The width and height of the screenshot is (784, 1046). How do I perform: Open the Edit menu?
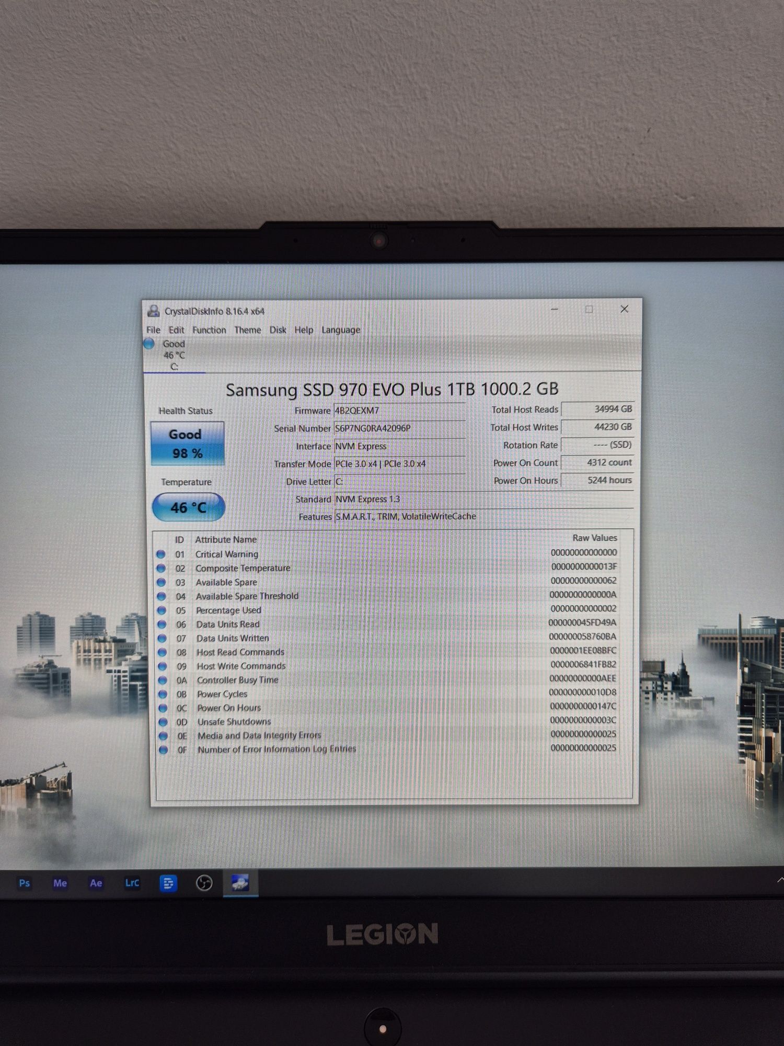(176, 330)
